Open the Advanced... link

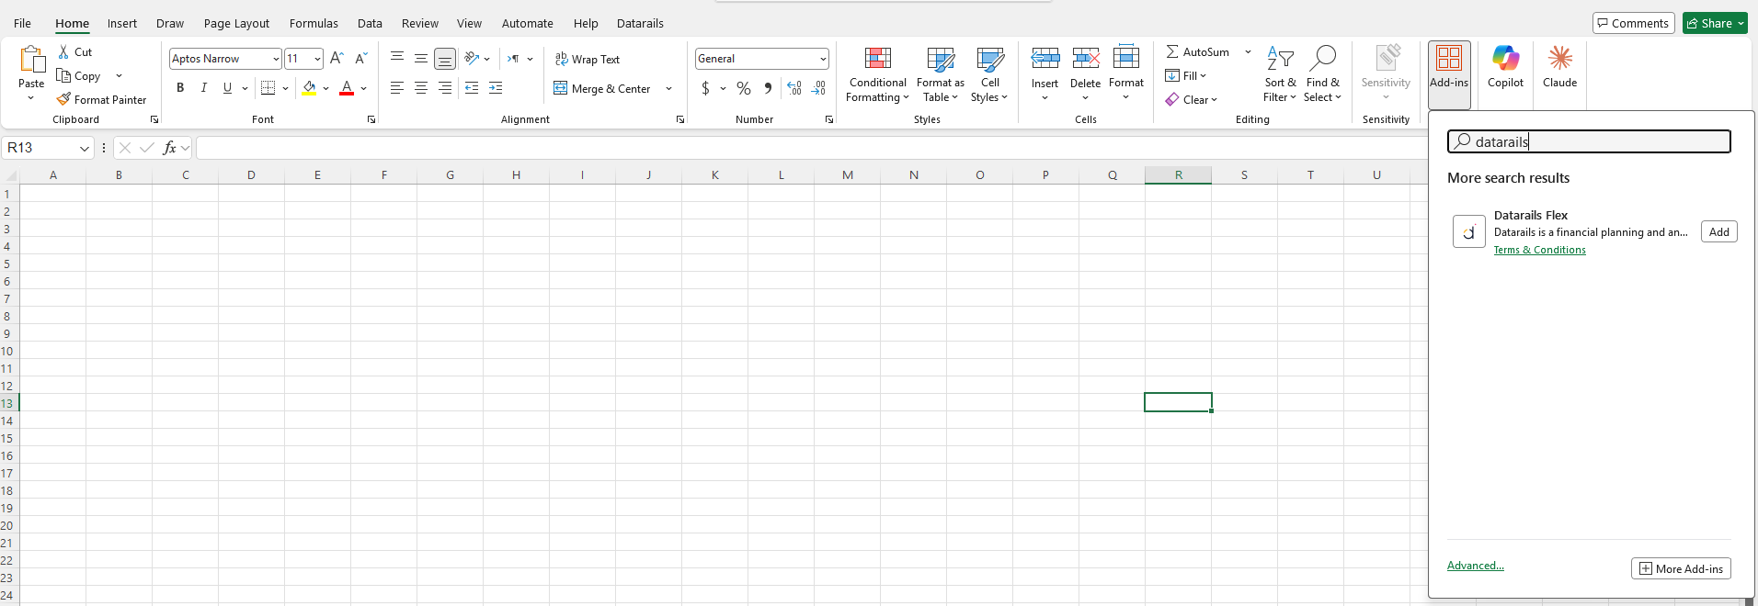click(1475, 566)
